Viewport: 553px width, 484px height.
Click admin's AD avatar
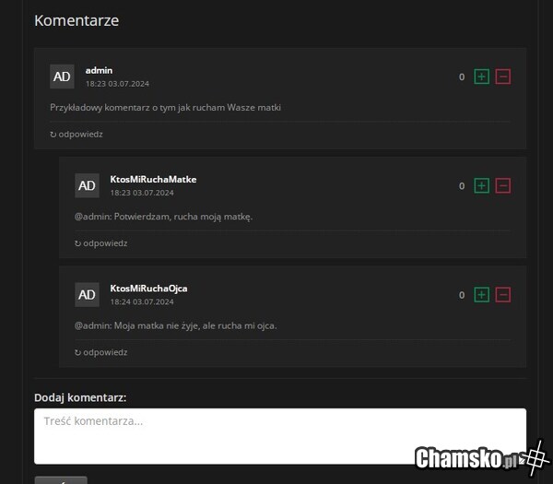pos(62,77)
